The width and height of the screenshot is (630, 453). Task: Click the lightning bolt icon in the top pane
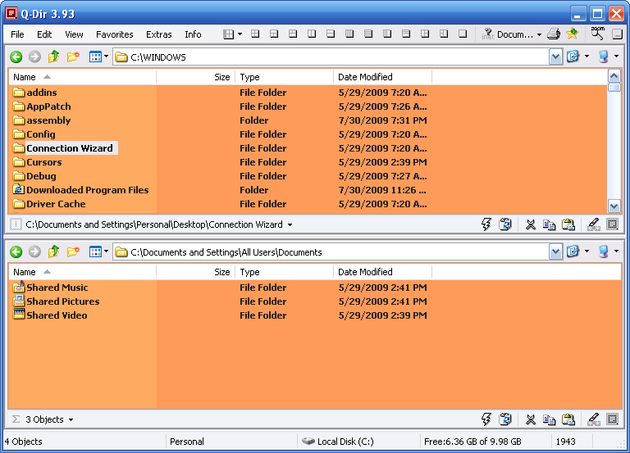(x=486, y=224)
